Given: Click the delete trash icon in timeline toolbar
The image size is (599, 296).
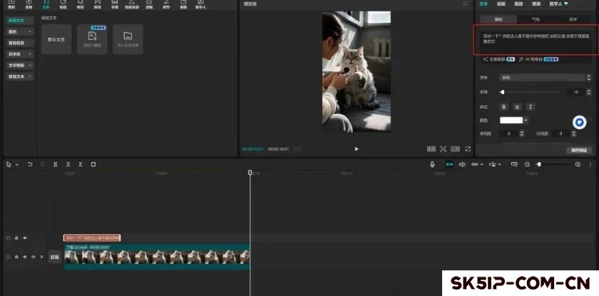Looking at the screenshot, I should pyautogui.click(x=93, y=164).
